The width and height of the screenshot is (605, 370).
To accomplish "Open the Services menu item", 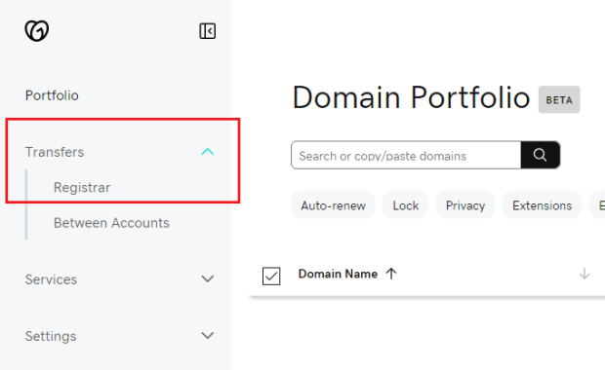I will point(51,279).
